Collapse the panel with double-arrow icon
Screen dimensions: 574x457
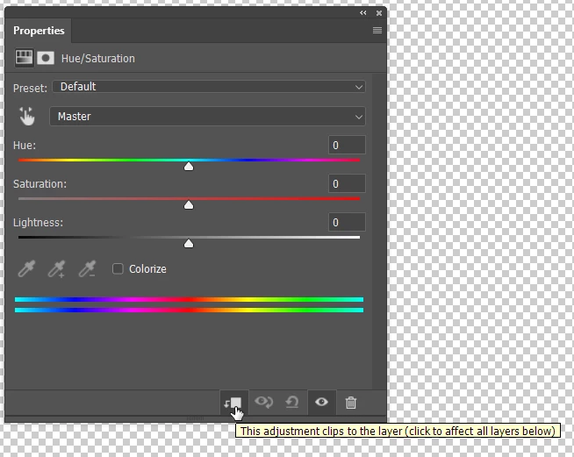tap(362, 13)
